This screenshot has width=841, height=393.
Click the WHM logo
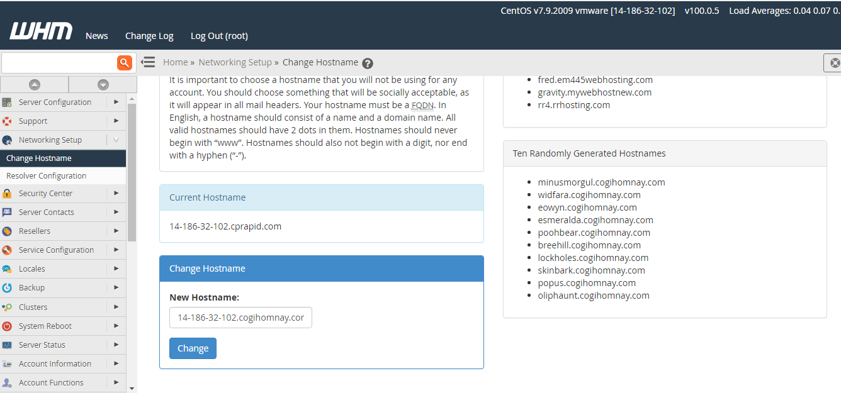coord(41,31)
